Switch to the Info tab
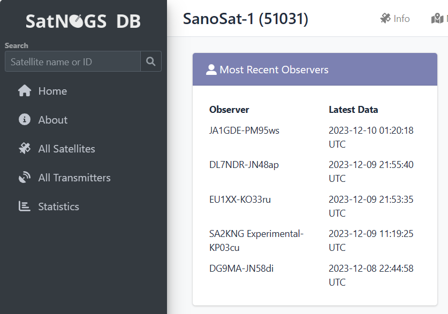 pos(395,19)
